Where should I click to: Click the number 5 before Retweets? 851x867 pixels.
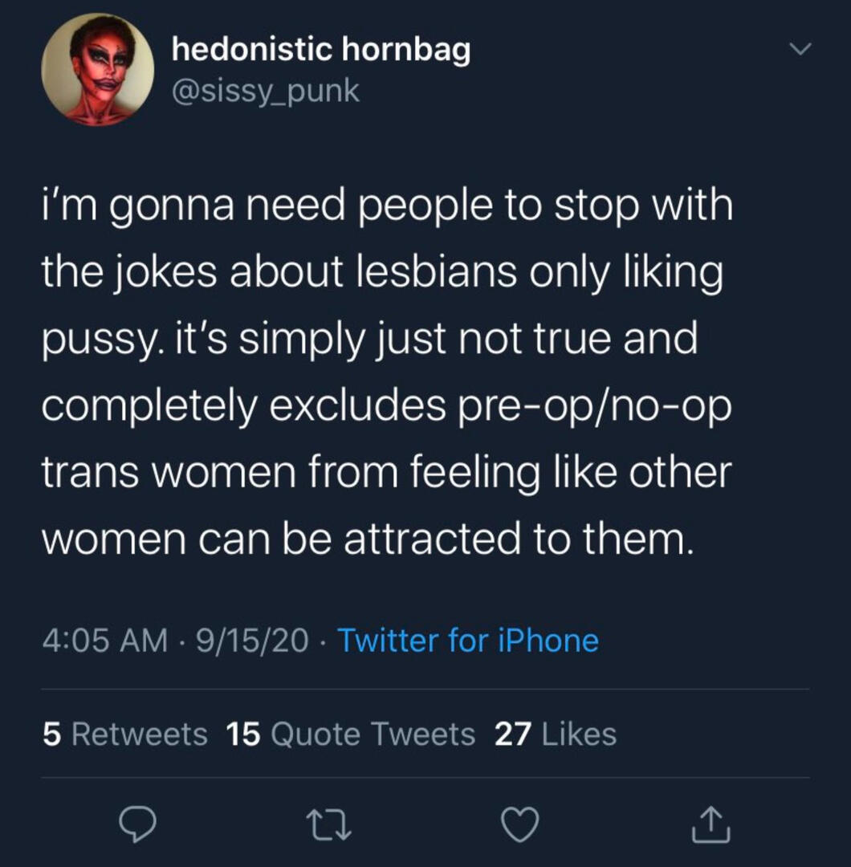[51, 734]
